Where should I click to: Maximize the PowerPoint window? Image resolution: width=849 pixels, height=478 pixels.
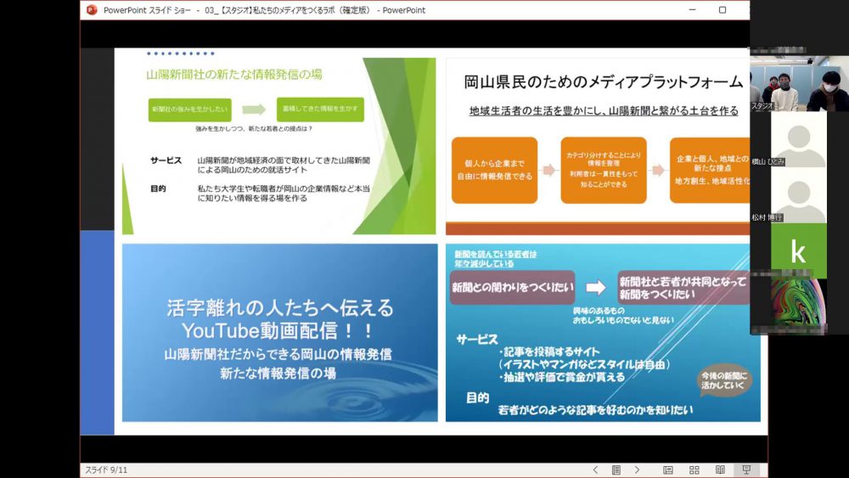722,9
